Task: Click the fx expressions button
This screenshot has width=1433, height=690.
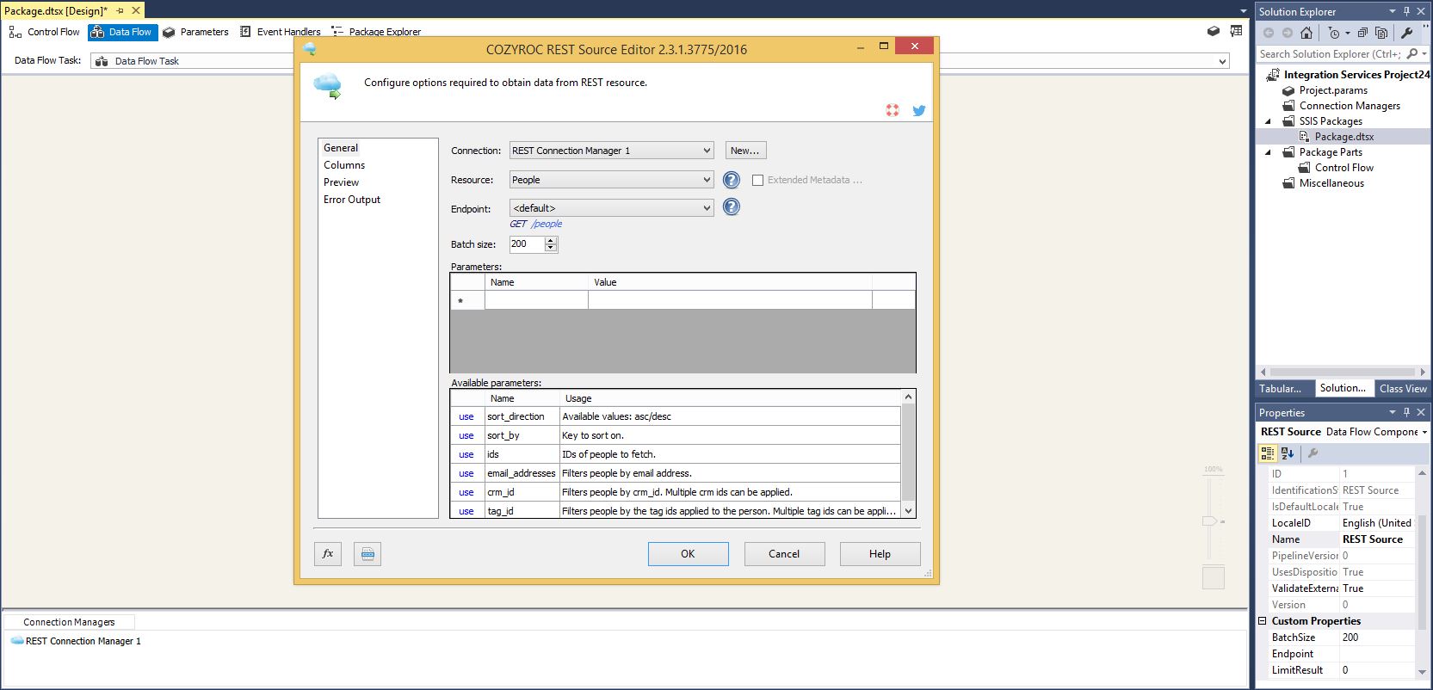Action: (x=328, y=554)
